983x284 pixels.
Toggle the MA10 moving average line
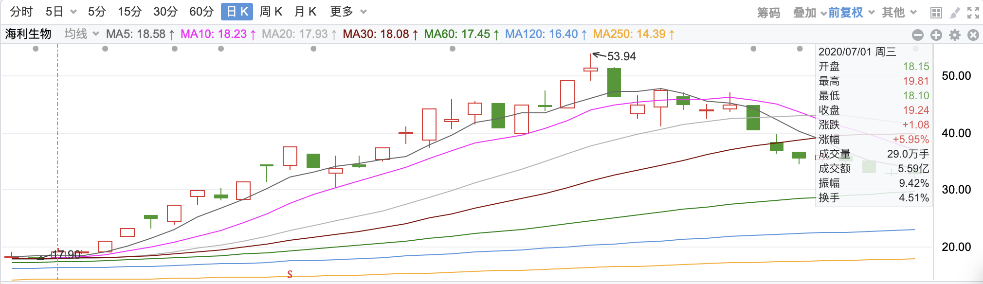click(x=218, y=34)
